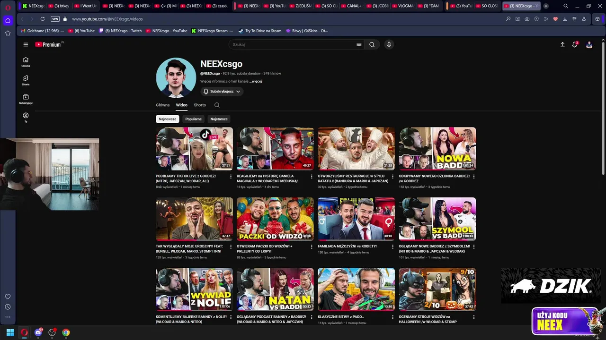Take a snapshot with camera toolbar icon
Image resolution: width=606 pixels, height=340 pixels.
[x=527, y=19]
